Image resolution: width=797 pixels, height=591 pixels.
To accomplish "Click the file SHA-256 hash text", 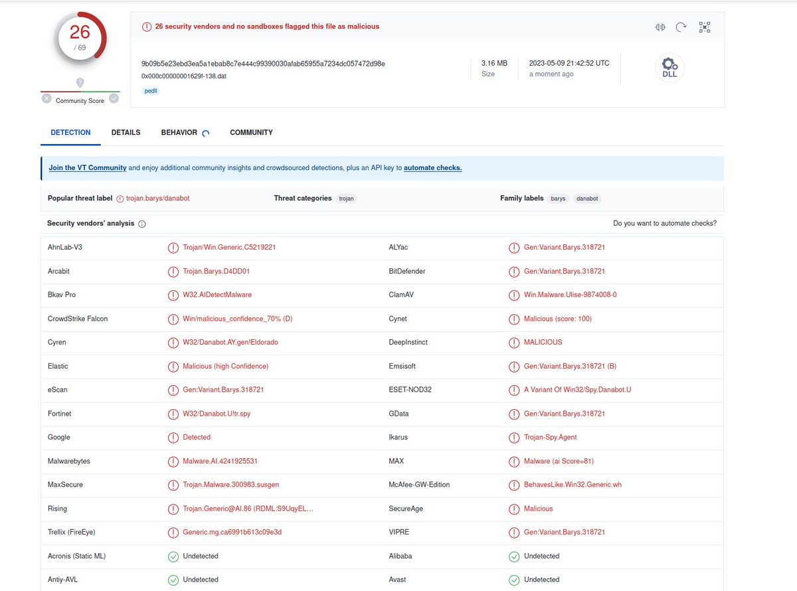I will coord(263,64).
